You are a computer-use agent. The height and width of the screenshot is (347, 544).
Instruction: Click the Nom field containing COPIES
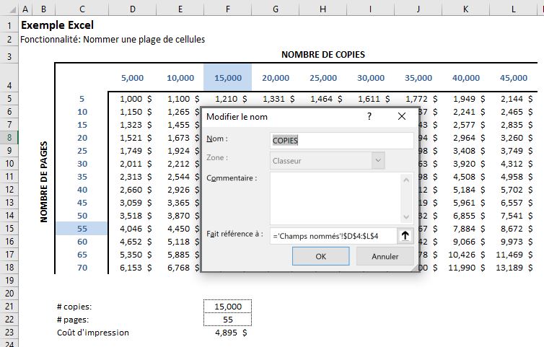tap(341, 141)
